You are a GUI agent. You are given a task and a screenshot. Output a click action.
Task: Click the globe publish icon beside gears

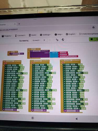[x=63, y=40]
